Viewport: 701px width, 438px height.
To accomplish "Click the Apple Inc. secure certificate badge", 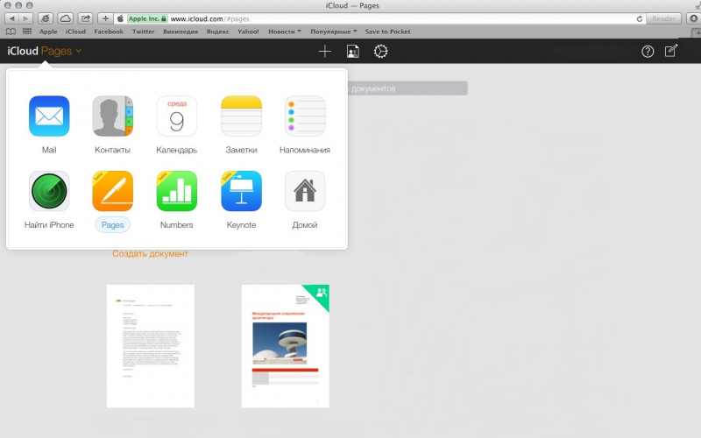I will pos(147,18).
